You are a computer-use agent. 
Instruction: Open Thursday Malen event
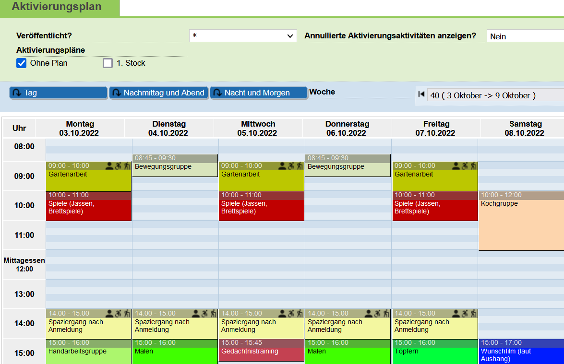(348, 352)
